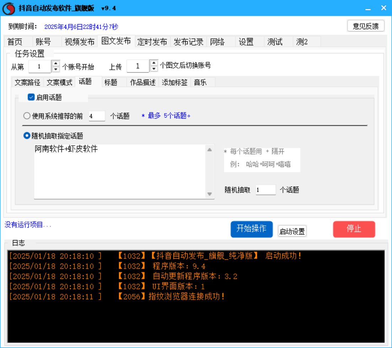
Task: Click the recommended topic count field
Action: (x=97, y=116)
